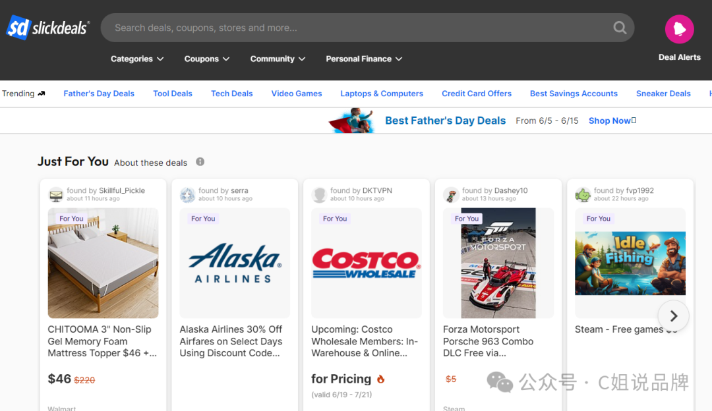Open Alaska Airlines 30% Off Airfares title
Screen dimensions: 712x411
[x=231, y=341]
